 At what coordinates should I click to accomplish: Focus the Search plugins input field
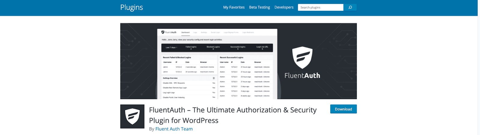click(x=320, y=7)
